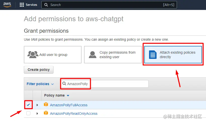Viewport: 206px width, 123px height.
Task: Open the AmazonPollyReadOnlyAccess policy link
Action: pyautogui.click(x=74, y=114)
